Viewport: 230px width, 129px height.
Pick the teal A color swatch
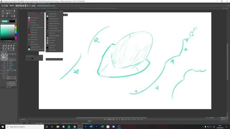[x=5, y=21]
